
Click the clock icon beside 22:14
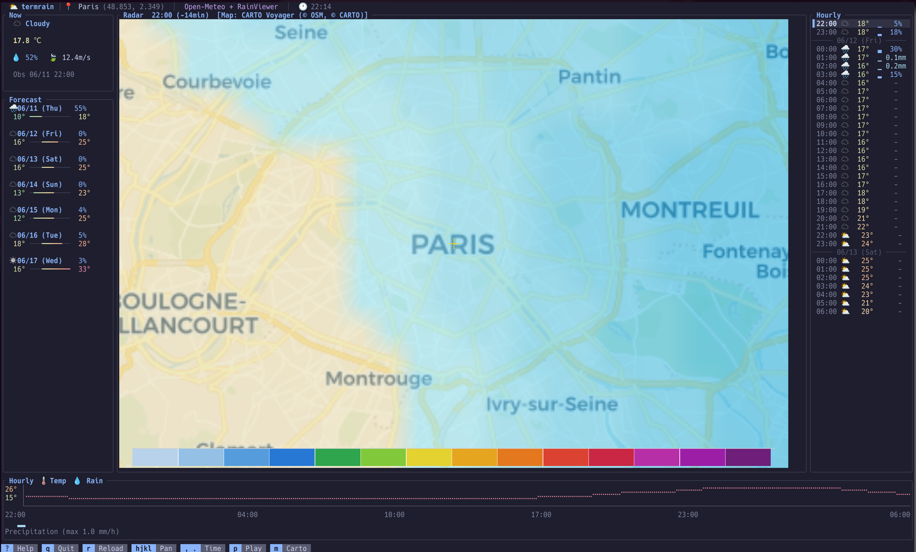[303, 6]
